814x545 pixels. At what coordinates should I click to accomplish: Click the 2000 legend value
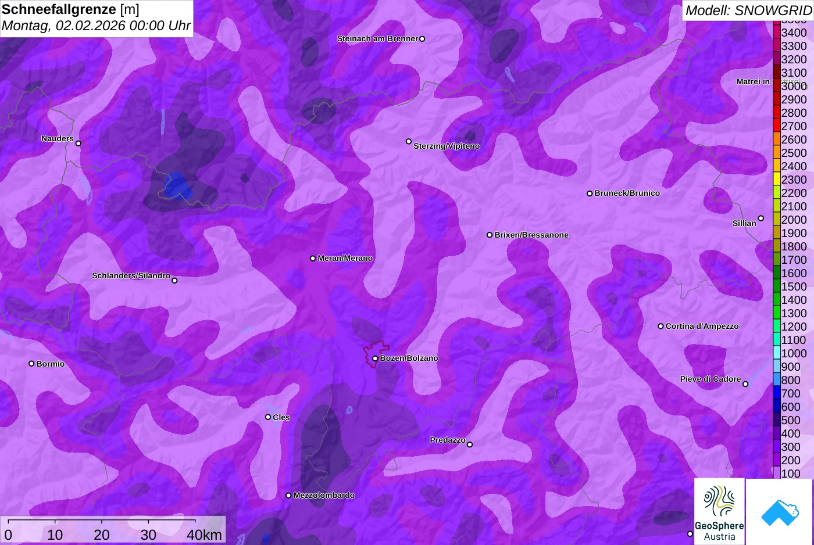pyautogui.click(x=794, y=220)
